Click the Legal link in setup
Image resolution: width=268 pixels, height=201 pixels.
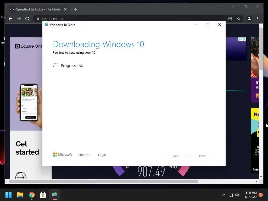(102, 155)
